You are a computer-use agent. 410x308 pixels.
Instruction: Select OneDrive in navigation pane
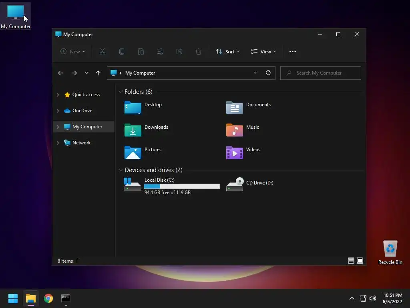[82, 111]
